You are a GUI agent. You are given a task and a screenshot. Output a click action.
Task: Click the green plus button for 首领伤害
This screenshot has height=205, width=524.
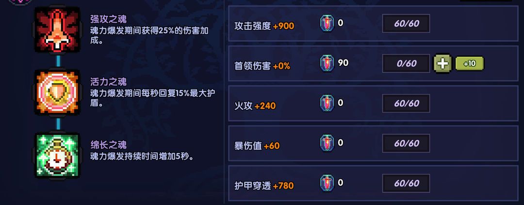(x=443, y=63)
